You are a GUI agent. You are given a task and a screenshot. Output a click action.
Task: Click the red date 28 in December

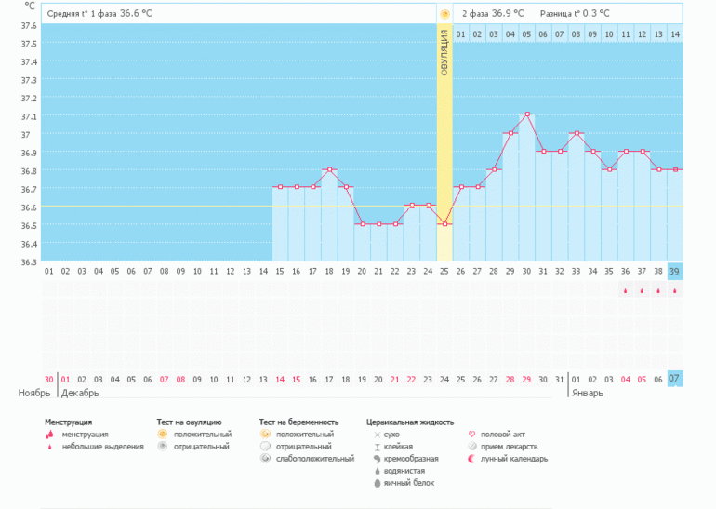click(510, 380)
